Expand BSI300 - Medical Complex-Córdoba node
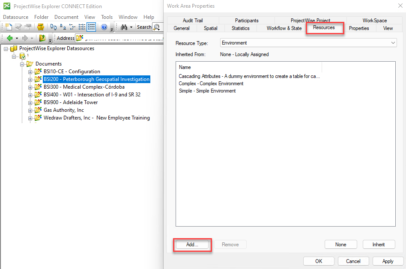Viewport: 406px width, 269px height. tap(30, 87)
